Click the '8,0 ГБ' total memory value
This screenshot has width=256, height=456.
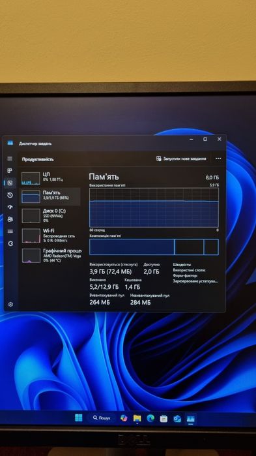(x=212, y=177)
